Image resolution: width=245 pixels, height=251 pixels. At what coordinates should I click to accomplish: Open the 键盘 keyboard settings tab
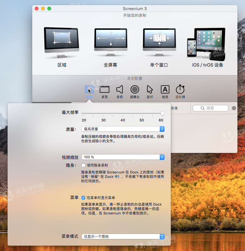click(165, 92)
